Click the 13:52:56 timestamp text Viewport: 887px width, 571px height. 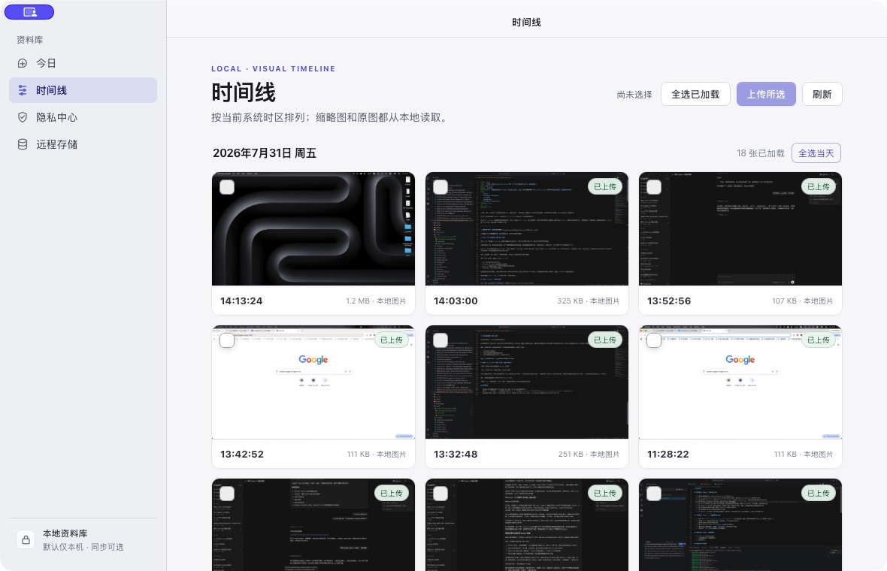click(669, 301)
